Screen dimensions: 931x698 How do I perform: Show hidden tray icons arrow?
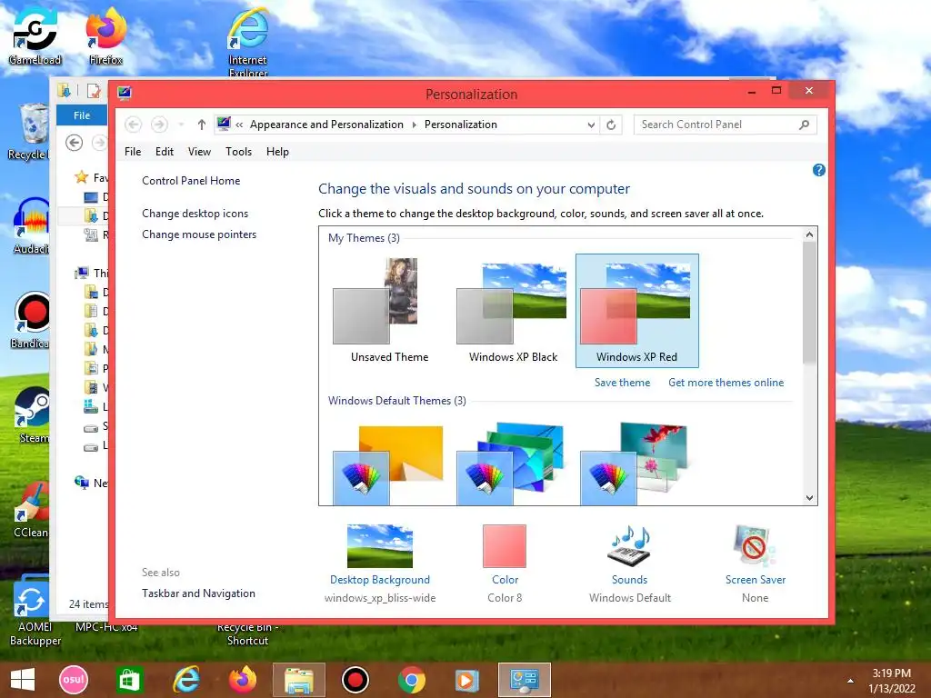[850, 681]
